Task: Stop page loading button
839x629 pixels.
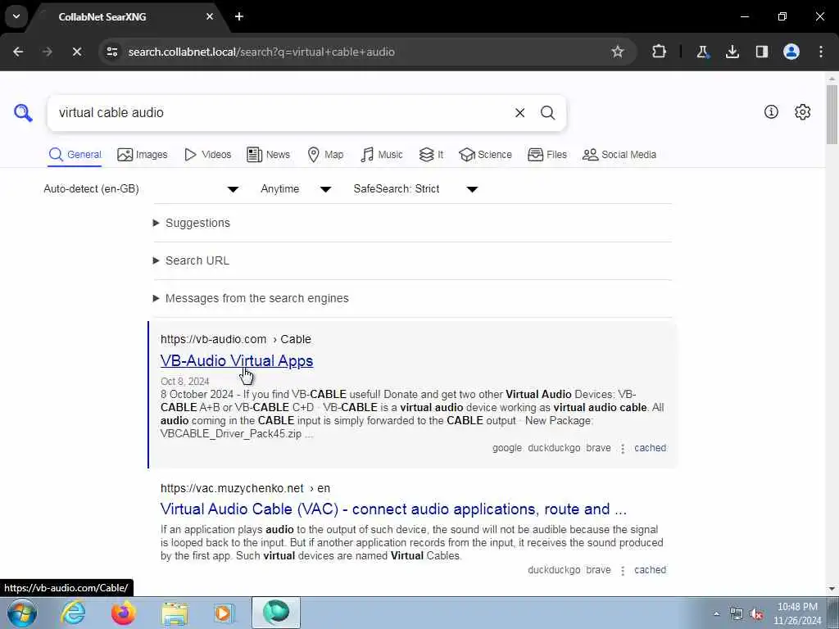Action: (76, 52)
